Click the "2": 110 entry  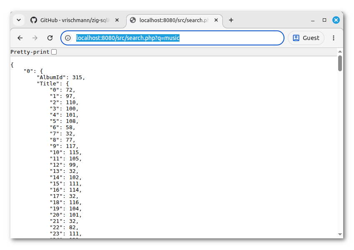pos(64,102)
